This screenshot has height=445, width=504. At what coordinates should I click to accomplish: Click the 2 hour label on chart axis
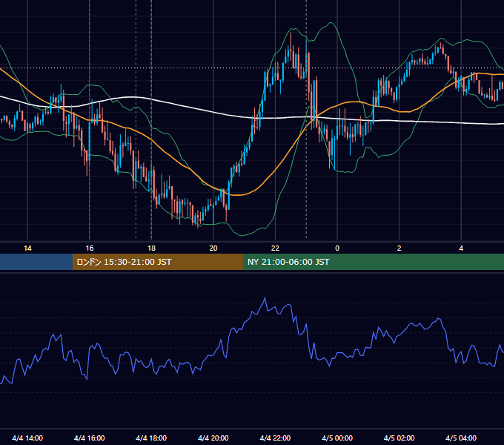(399, 248)
